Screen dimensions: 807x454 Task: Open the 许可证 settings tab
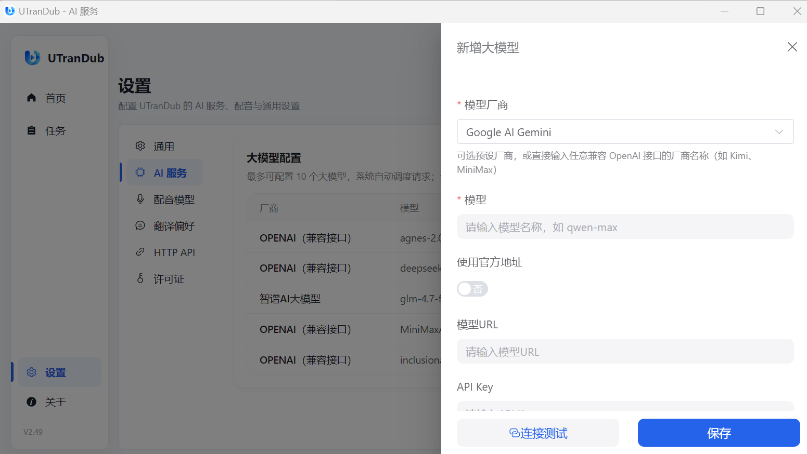click(x=165, y=279)
